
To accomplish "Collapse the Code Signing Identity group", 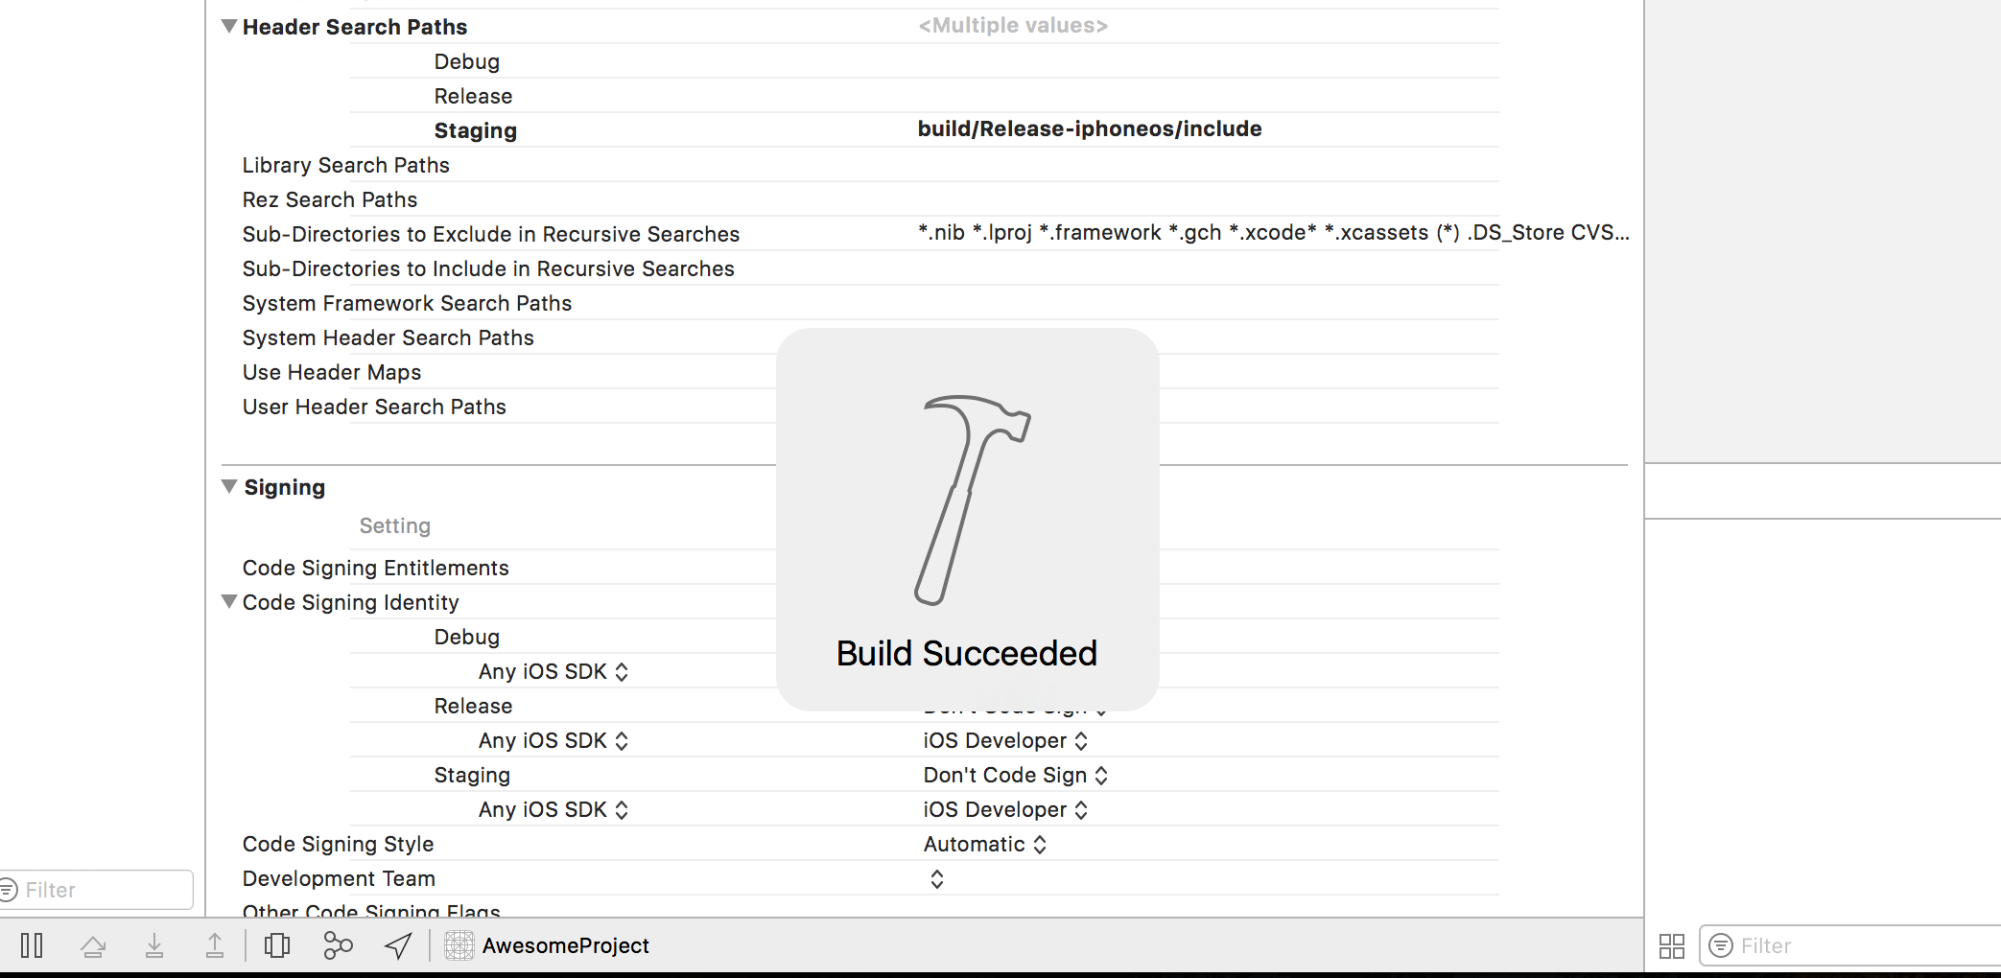I will click(x=228, y=602).
